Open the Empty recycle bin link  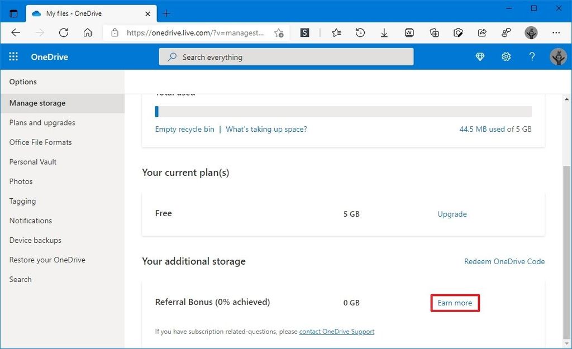[x=184, y=128]
